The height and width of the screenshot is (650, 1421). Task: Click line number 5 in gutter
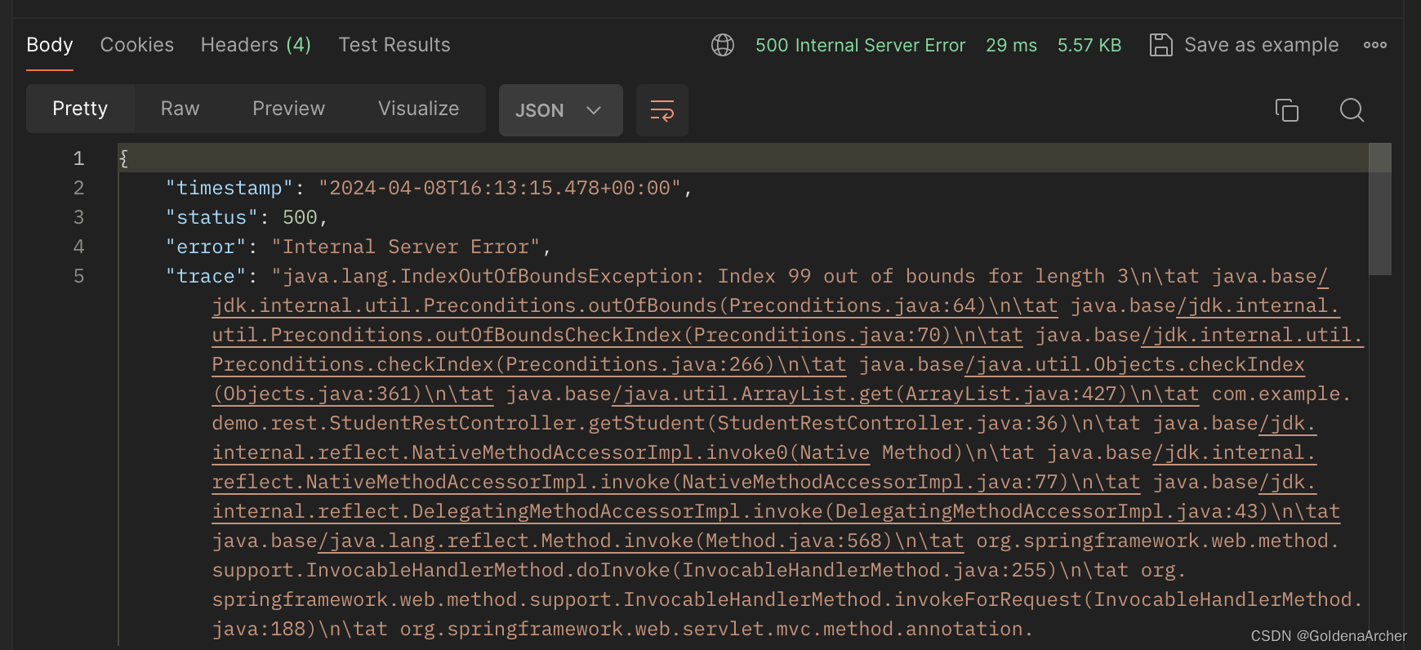click(x=78, y=276)
